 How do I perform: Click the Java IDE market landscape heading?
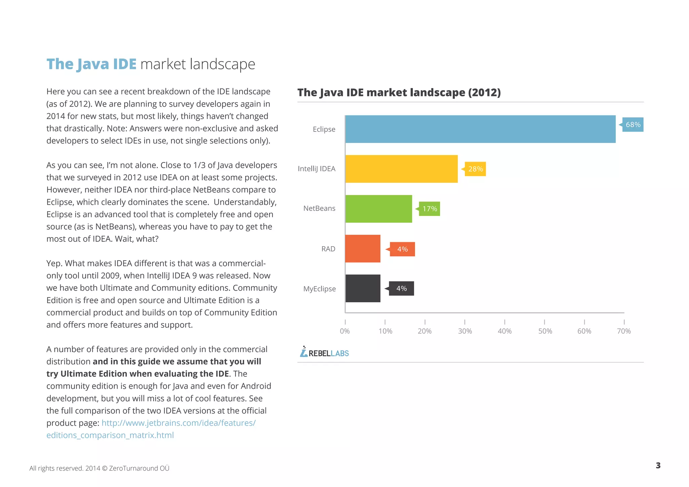point(150,64)
